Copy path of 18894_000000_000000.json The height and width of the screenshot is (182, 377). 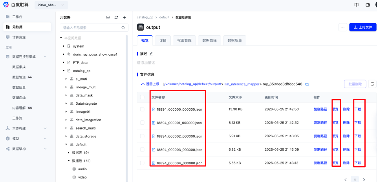coord(320,109)
